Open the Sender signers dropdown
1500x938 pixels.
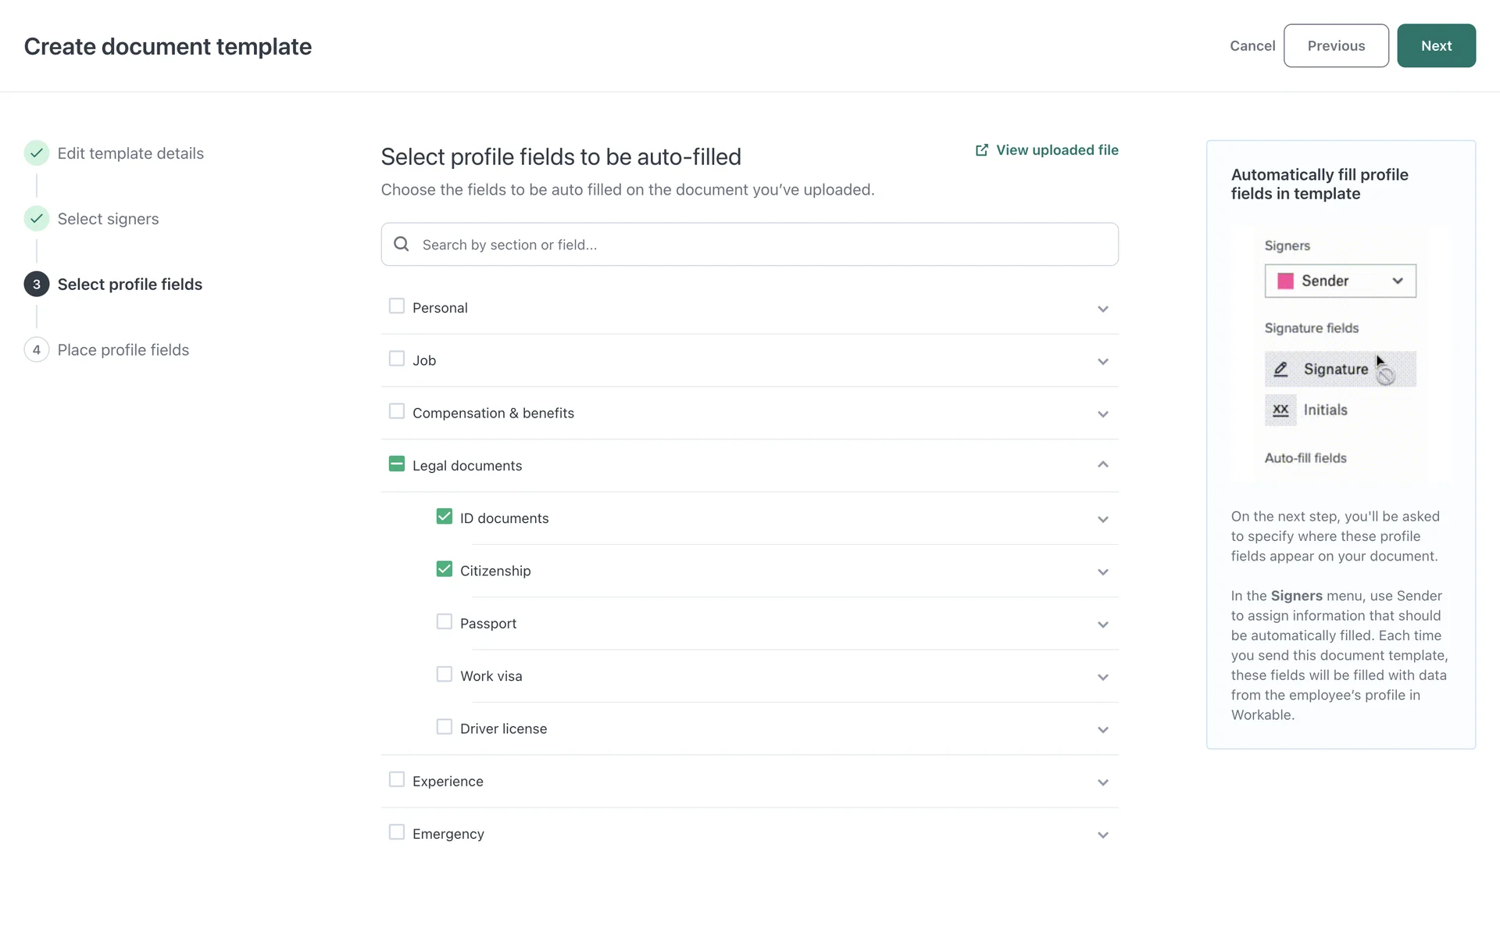click(x=1397, y=281)
